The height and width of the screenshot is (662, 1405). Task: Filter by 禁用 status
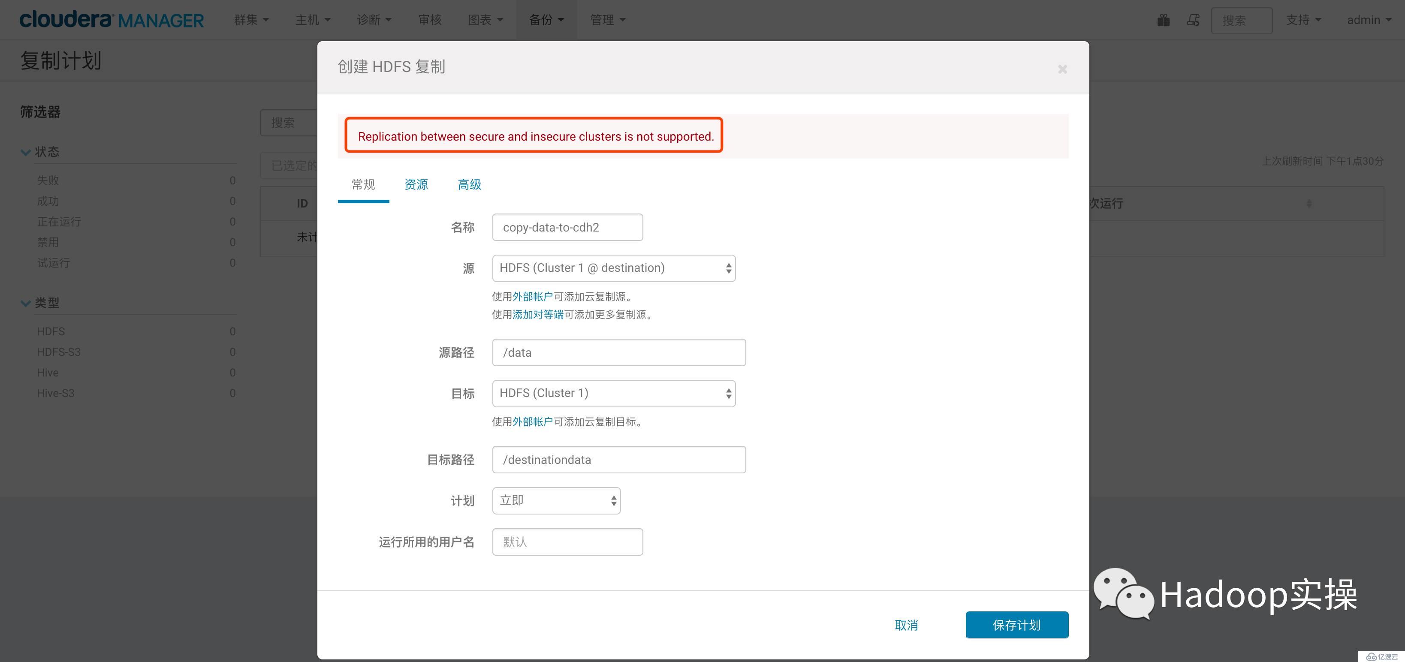(48, 242)
